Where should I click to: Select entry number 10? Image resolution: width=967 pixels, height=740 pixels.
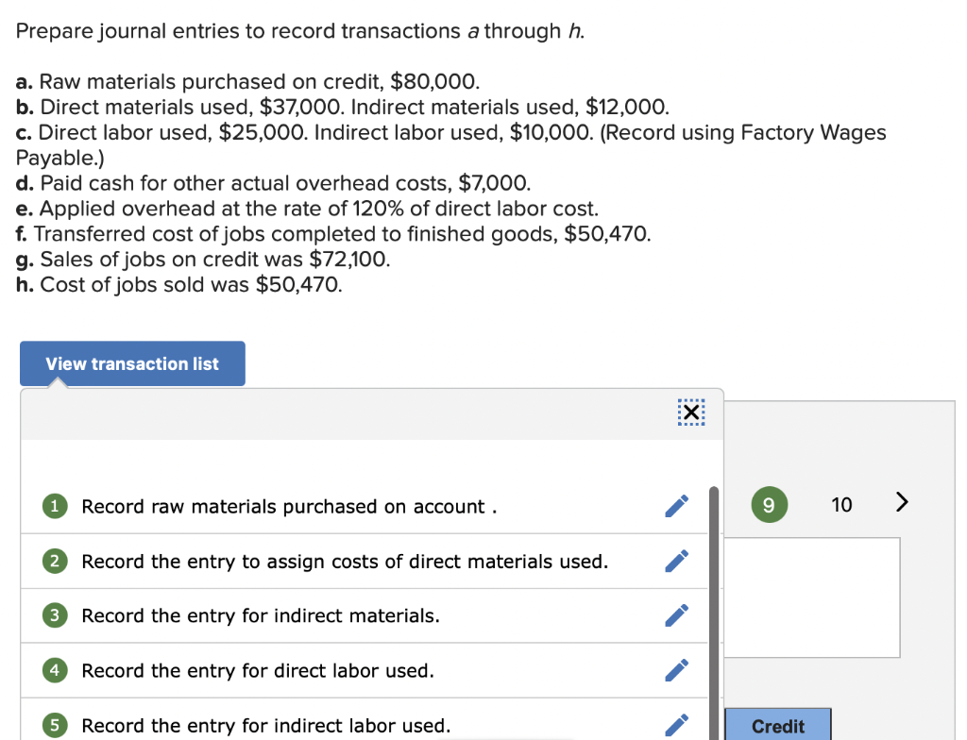click(x=840, y=504)
